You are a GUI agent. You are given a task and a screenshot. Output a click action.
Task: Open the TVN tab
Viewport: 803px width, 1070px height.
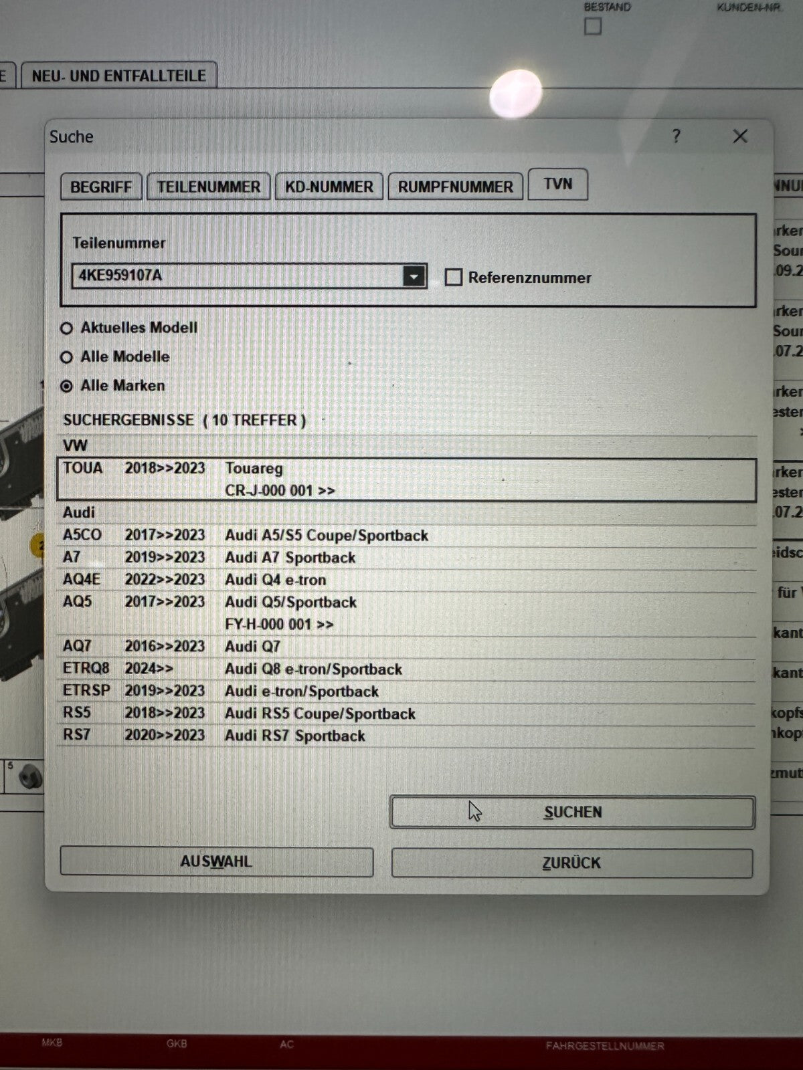pyautogui.click(x=558, y=185)
